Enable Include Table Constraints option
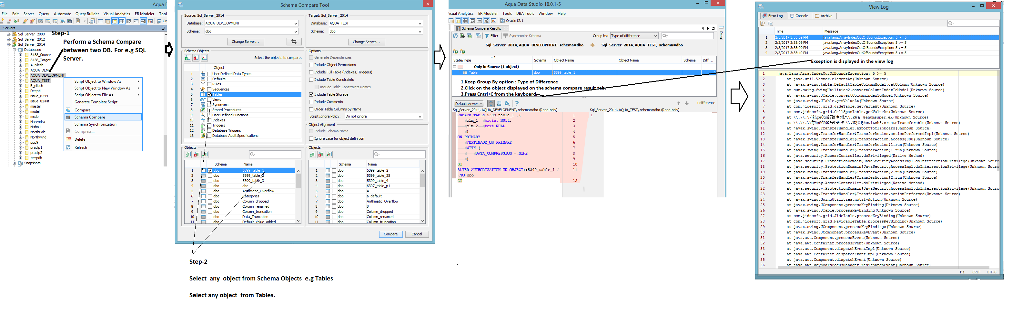The width and height of the screenshot is (1012, 322). coord(311,80)
